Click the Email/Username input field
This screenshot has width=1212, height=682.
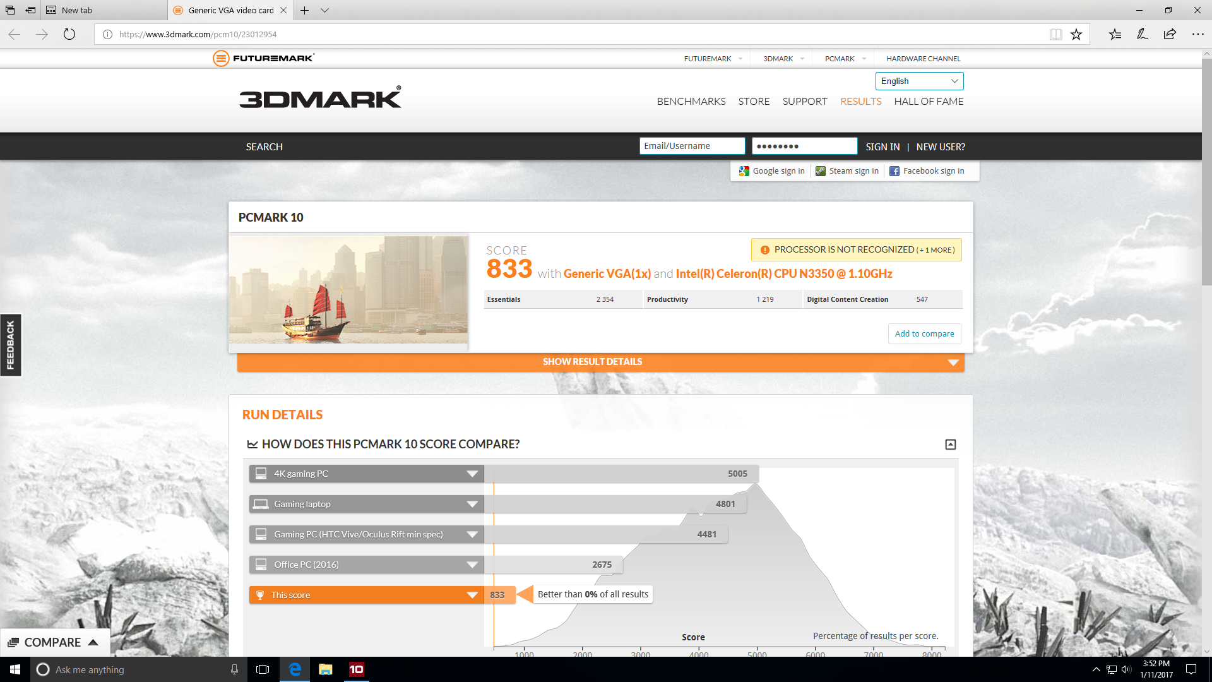click(x=692, y=146)
